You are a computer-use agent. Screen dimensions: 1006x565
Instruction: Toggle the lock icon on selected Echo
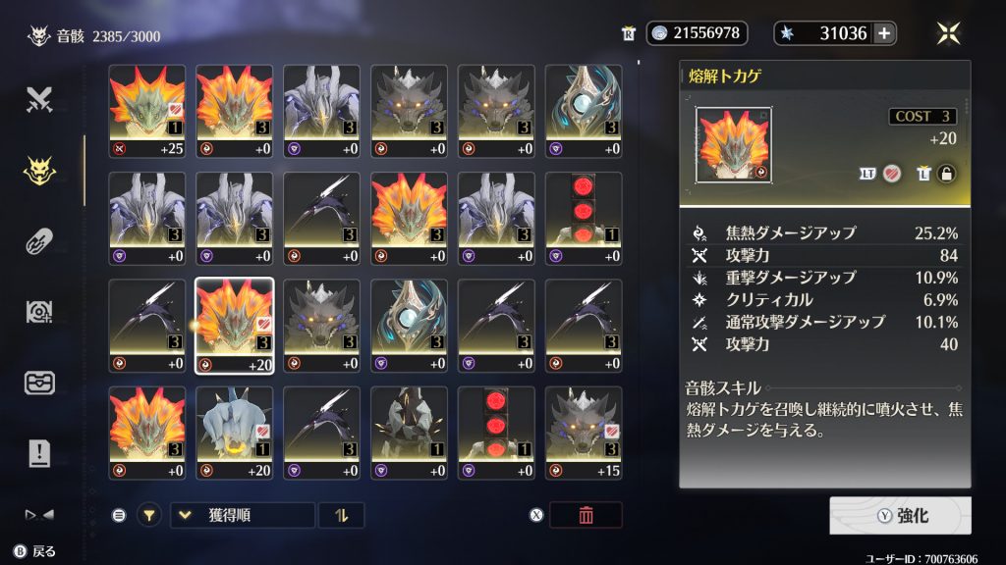(x=946, y=174)
